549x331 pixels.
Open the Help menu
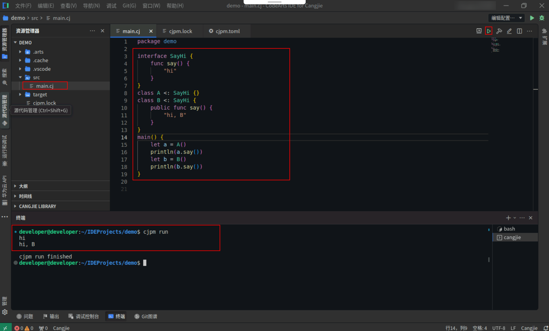click(175, 6)
